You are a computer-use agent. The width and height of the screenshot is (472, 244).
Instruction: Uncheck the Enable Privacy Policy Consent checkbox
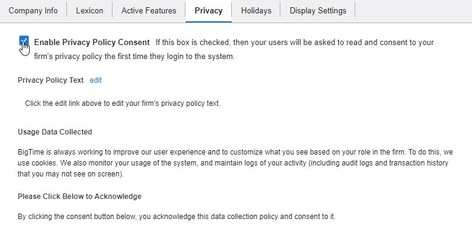24,41
